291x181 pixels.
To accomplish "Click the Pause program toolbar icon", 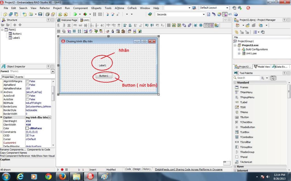I will tap(94, 14).
